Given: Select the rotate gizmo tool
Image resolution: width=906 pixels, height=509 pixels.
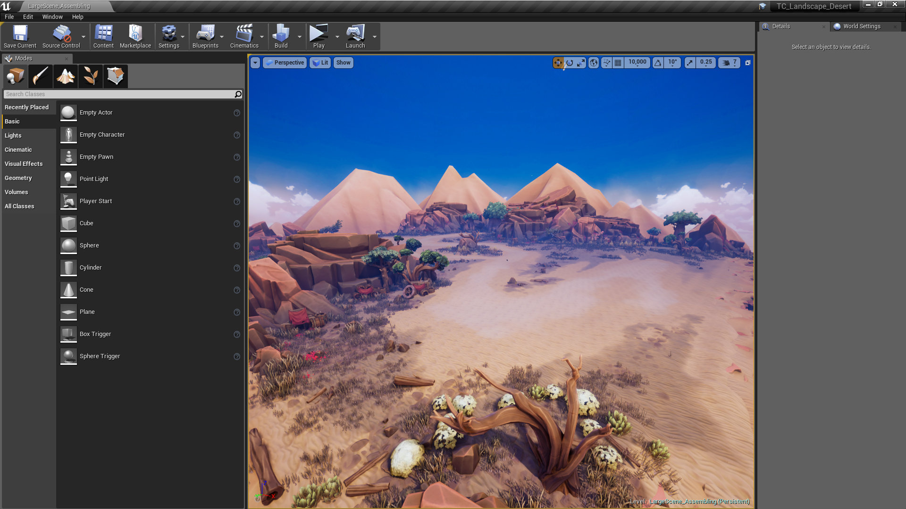Looking at the screenshot, I should point(570,63).
